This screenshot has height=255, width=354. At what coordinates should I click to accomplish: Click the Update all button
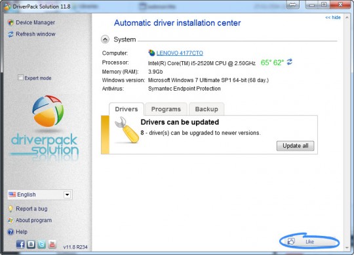[295, 146]
